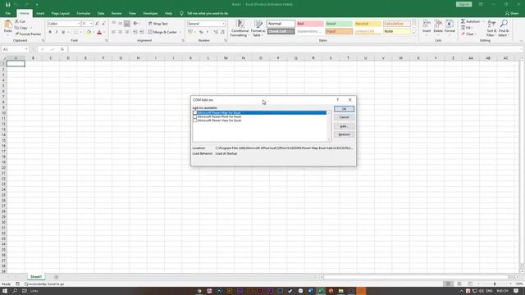Screen dimensions: 525x295
Task: Increase font size button
Action: pos(97,24)
